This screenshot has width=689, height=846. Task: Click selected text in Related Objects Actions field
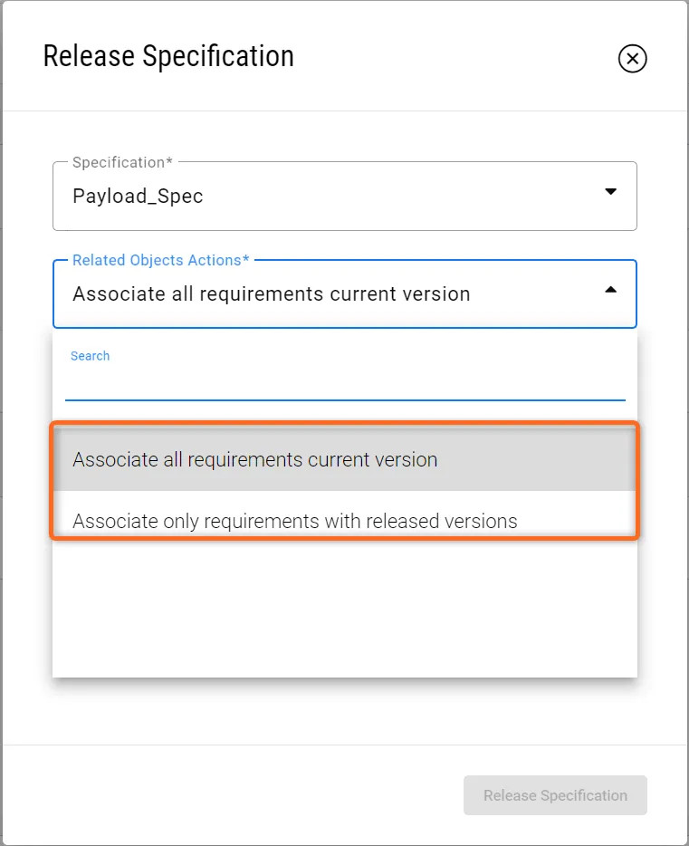click(x=271, y=294)
